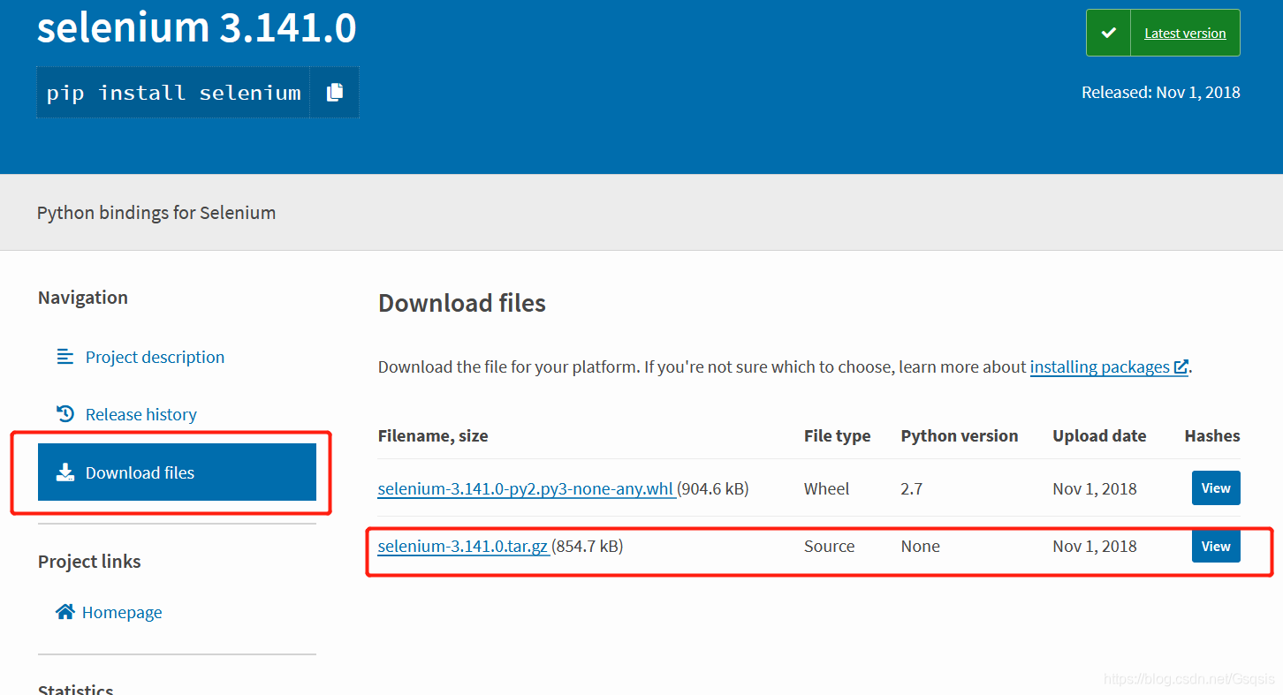Follow the installing packages link
Viewport: 1283px width, 695px height.
pos(1100,366)
